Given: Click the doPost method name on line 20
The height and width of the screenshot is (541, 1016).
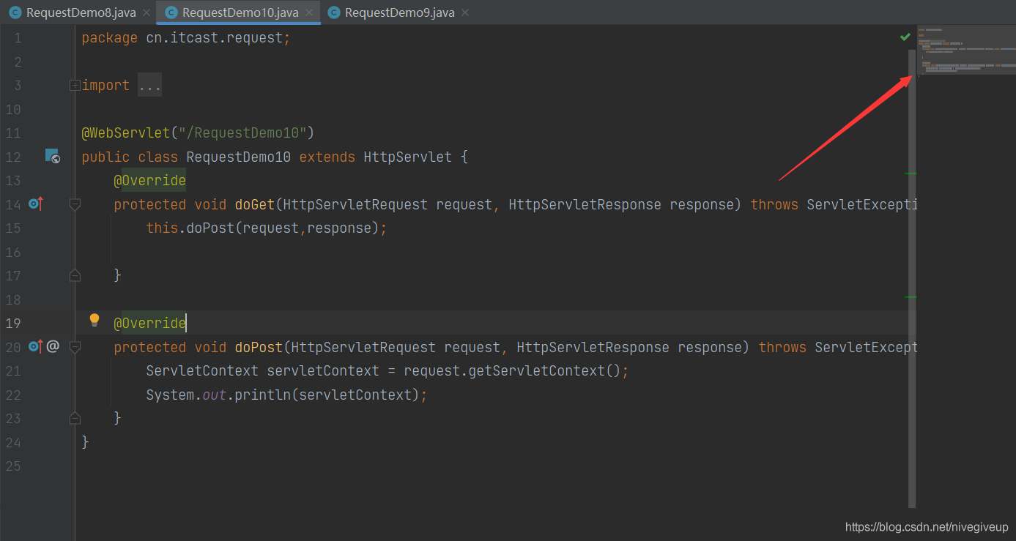Looking at the screenshot, I should coord(259,347).
